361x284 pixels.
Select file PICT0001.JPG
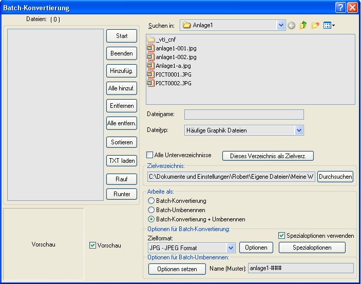[x=173, y=74]
